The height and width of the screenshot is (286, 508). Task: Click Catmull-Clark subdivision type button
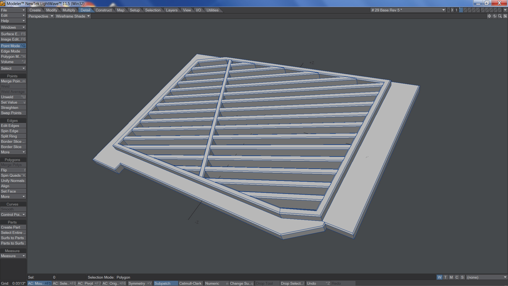190,283
